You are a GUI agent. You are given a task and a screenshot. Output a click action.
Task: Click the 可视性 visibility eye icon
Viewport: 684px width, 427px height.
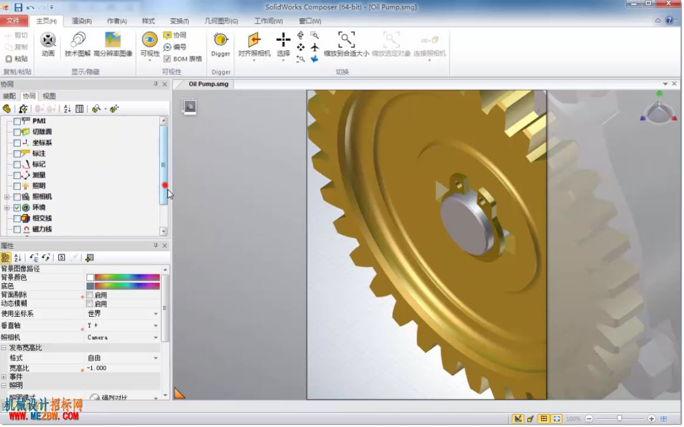(150, 40)
